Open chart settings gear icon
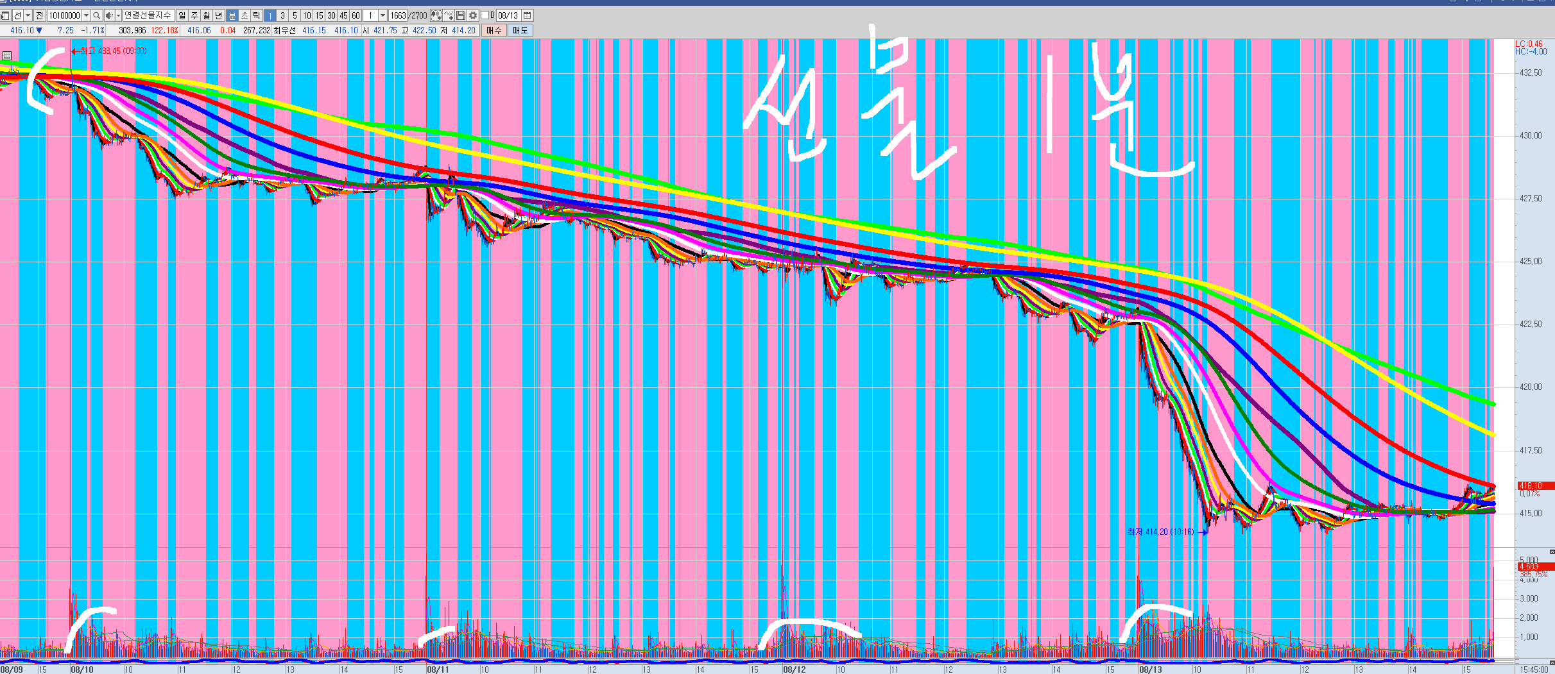 473,15
